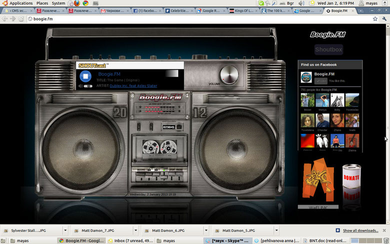Viewport: 390px width, 244px height.
Task: Open the Places menu
Action: point(42,3)
